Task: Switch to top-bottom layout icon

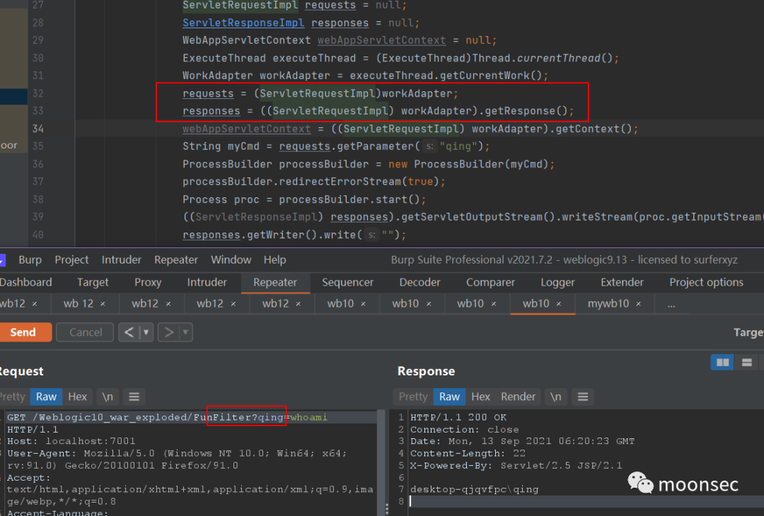Action: (747, 362)
